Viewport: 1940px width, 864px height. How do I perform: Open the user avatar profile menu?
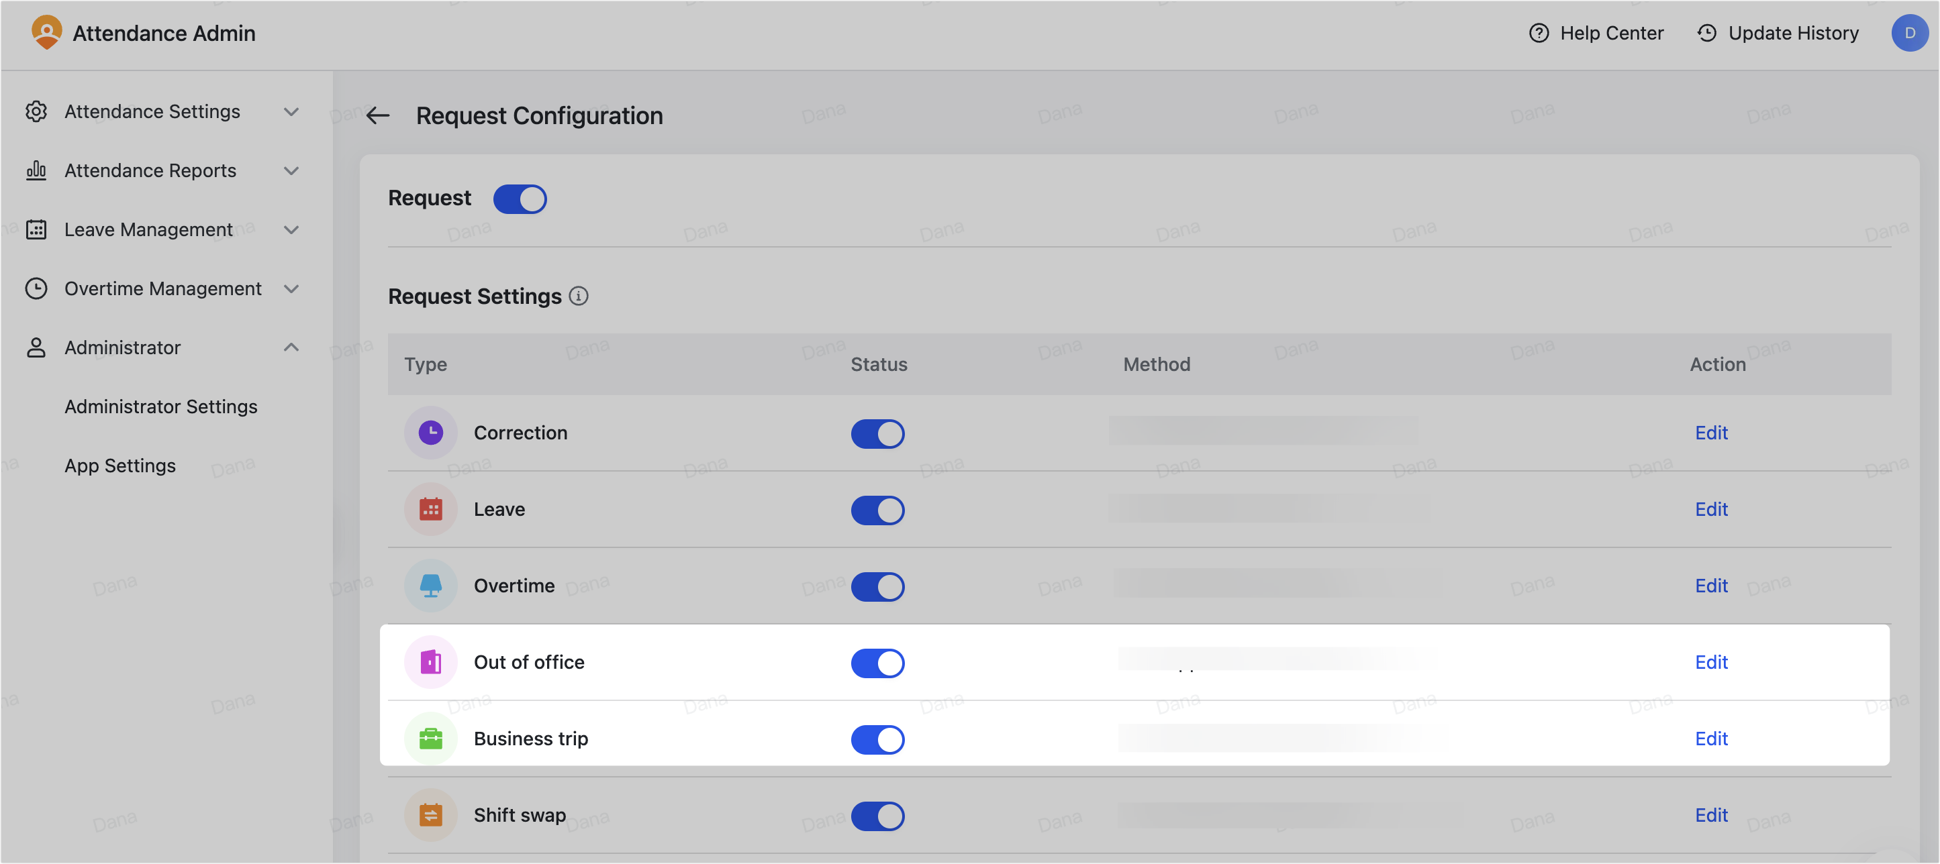pyautogui.click(x=1909, y=33)
